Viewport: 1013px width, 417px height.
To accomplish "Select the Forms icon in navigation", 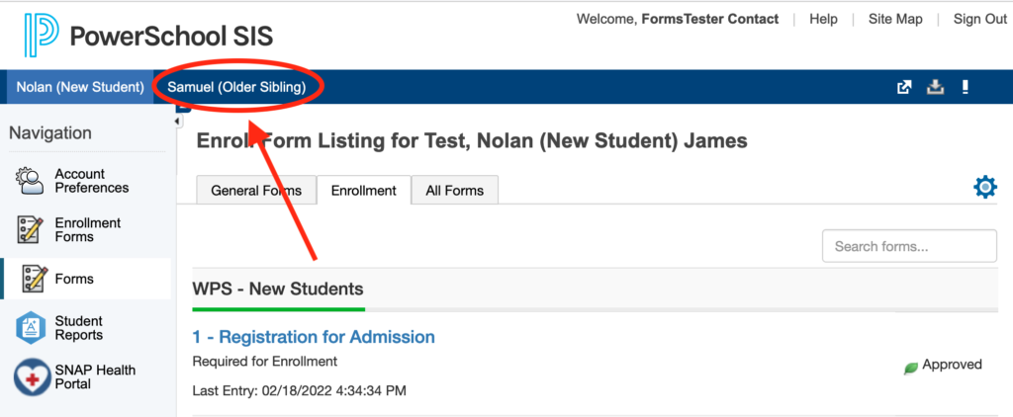I will coord(35,279).
